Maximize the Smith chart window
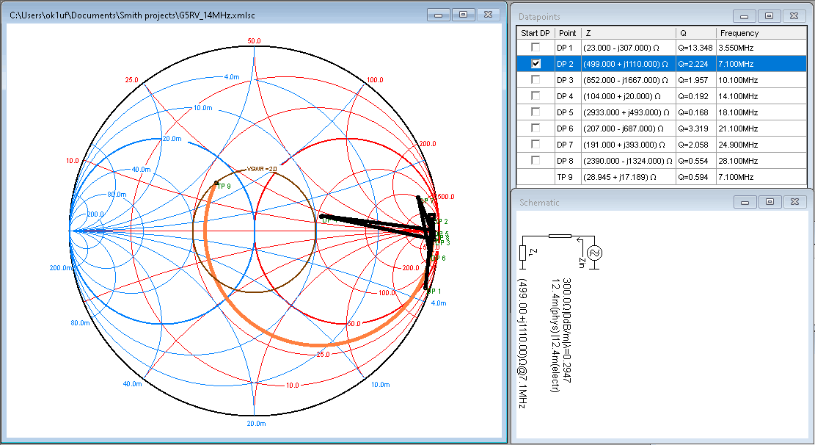This screenshot has height=445, width=815. 464,14
